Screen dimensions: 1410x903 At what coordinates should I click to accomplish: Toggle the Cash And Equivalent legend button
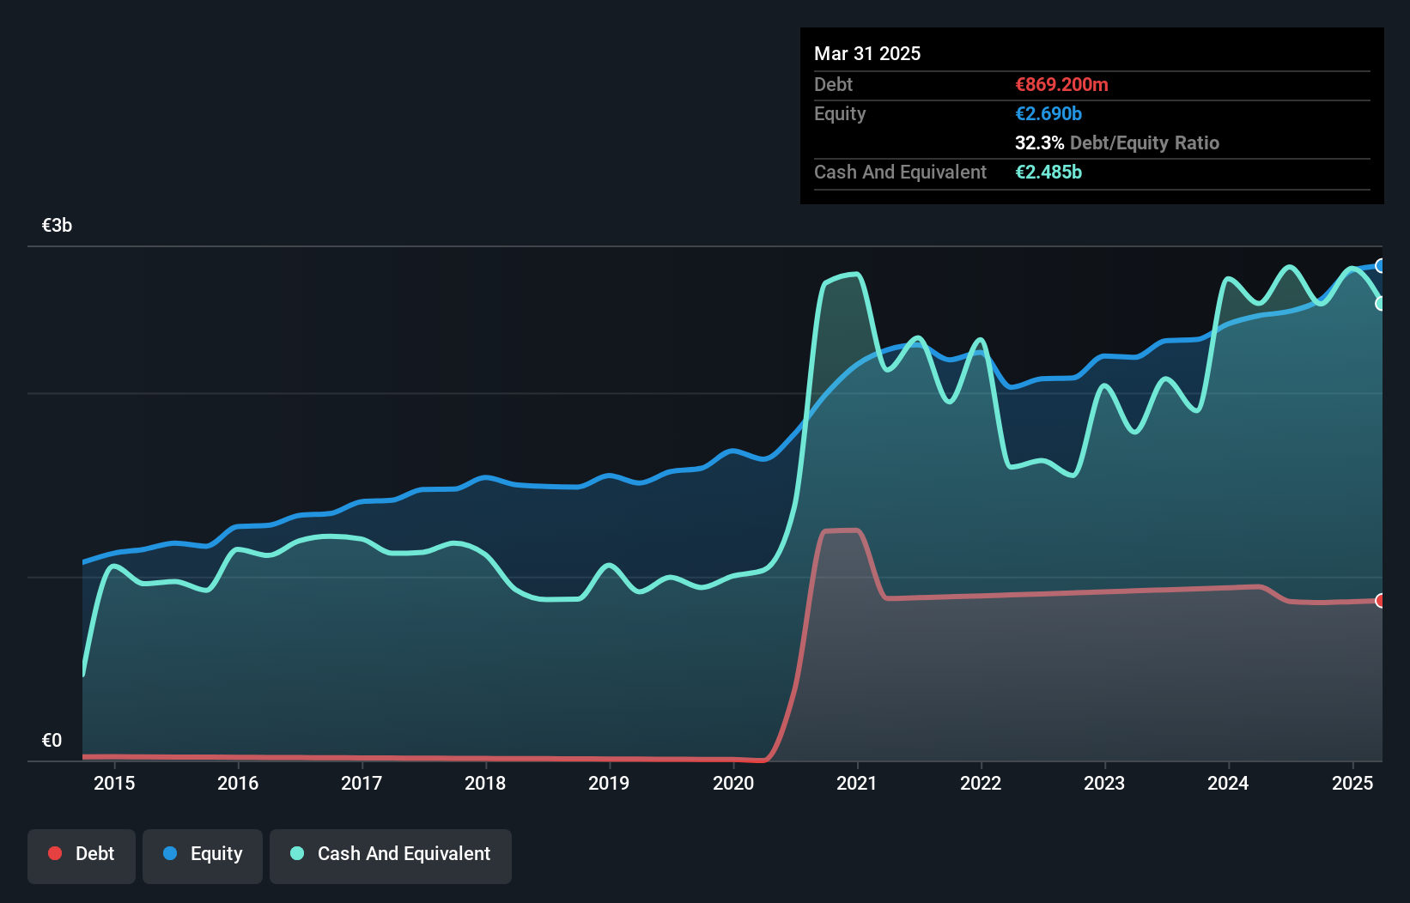(391, 856)
